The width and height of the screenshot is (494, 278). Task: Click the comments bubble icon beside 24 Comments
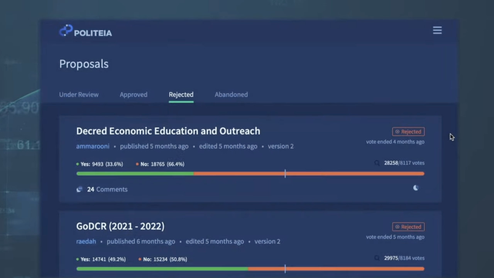tap(80, 189)
